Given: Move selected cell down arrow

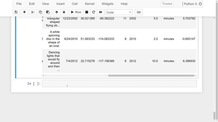Looking at the screenshot, I should 64,12.
